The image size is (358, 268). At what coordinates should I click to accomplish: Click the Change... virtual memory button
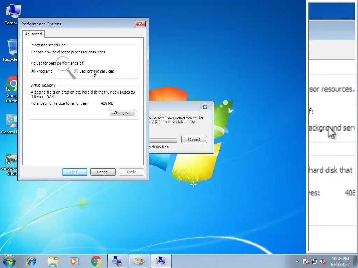click(122, 113)
